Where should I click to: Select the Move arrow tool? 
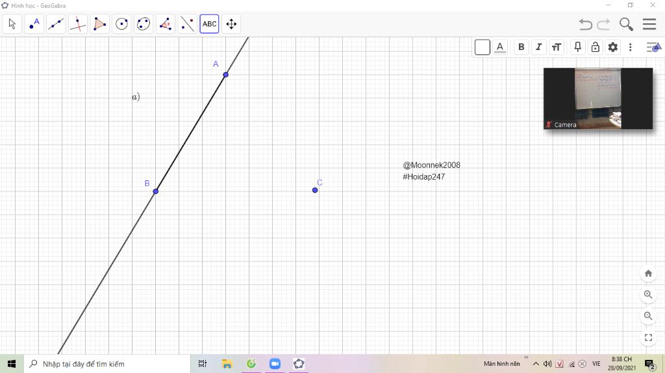(x=12, y=24)
